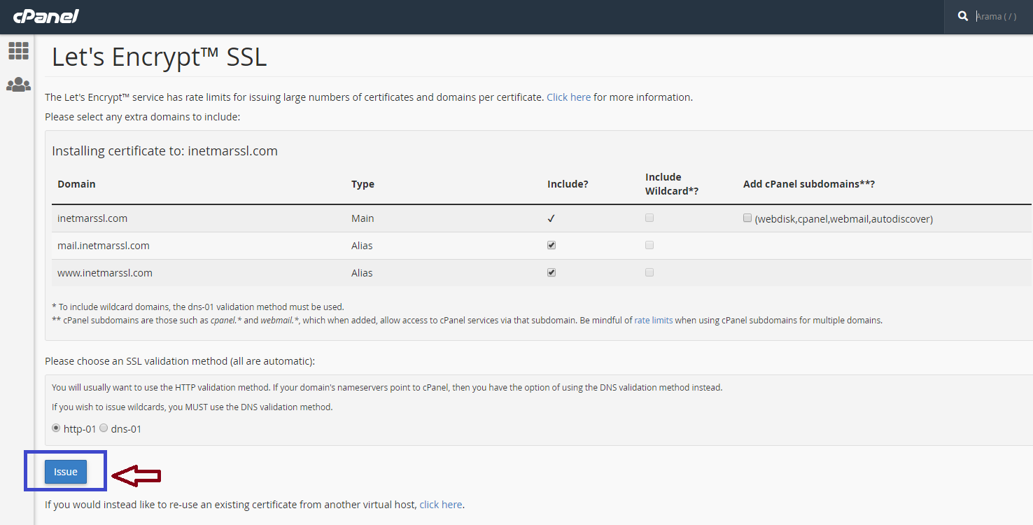Click the 'Domain' column header

click(x=76, y=184)
